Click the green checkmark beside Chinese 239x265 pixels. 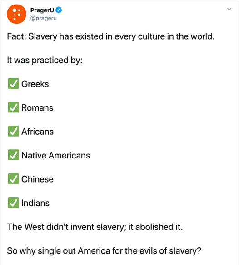coord(13,178)
